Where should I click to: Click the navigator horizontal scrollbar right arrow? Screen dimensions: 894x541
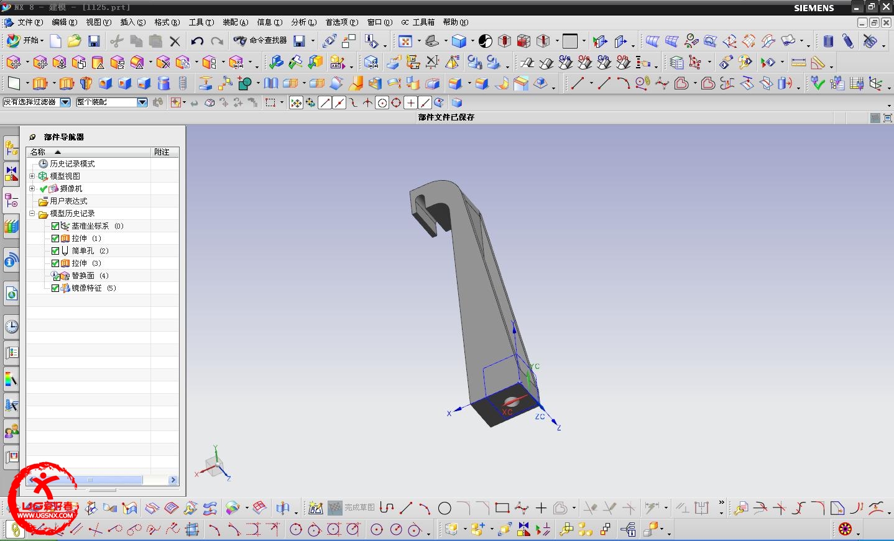point(173,480)
